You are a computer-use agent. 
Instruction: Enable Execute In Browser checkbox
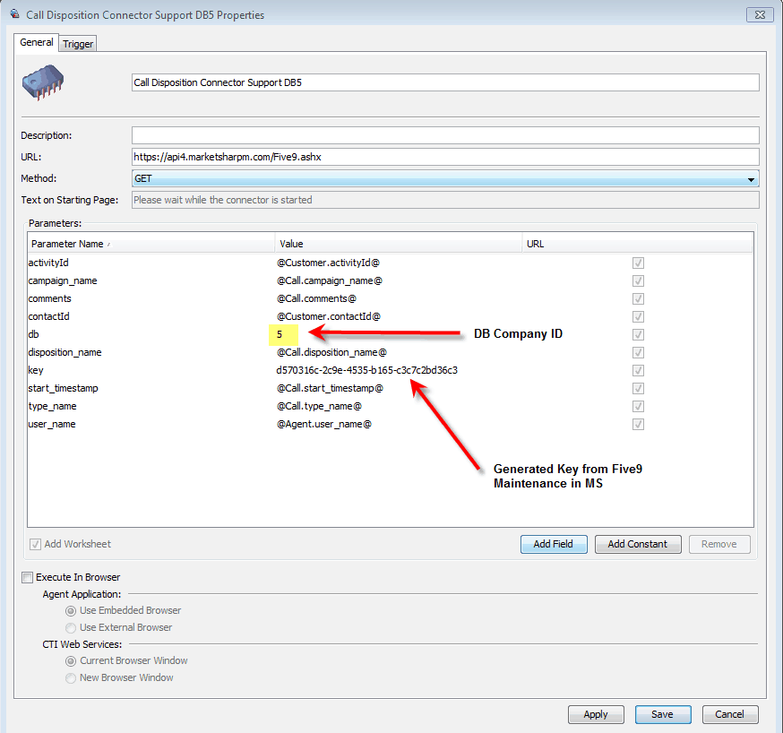coord(28,578)
